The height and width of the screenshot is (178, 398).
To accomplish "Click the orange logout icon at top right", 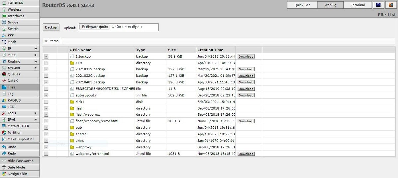I will tap(391, 5).
